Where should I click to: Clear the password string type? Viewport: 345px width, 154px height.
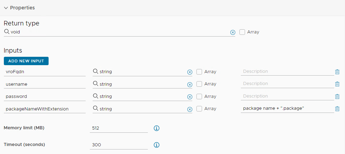coord(189,97)
